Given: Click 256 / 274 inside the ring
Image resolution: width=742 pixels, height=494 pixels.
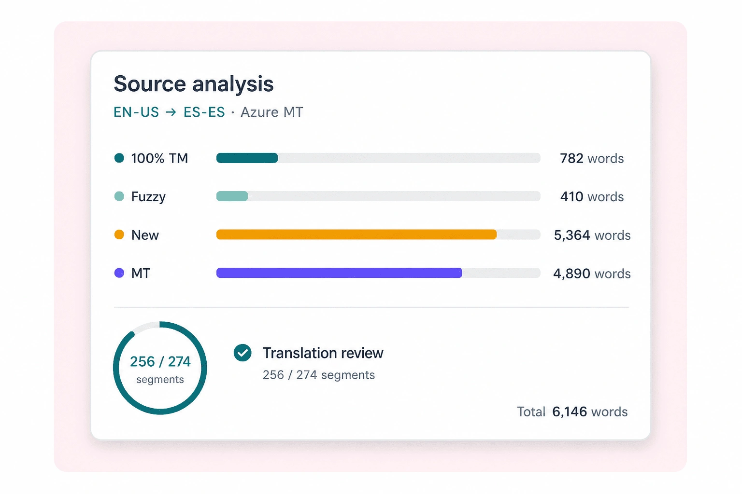Looking at the screenshot, I should point(160,361).
